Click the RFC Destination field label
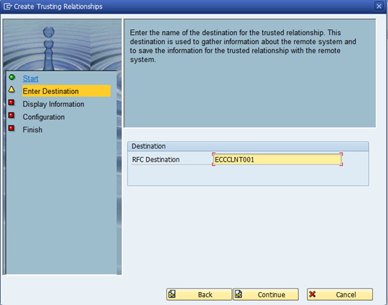Viewport: 388px width, 305px height. (155, 160)
